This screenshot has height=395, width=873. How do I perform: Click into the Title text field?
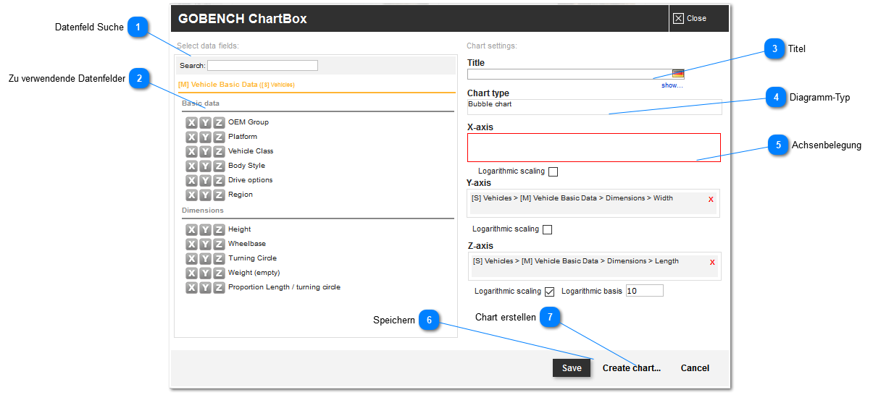pos(569,74)
